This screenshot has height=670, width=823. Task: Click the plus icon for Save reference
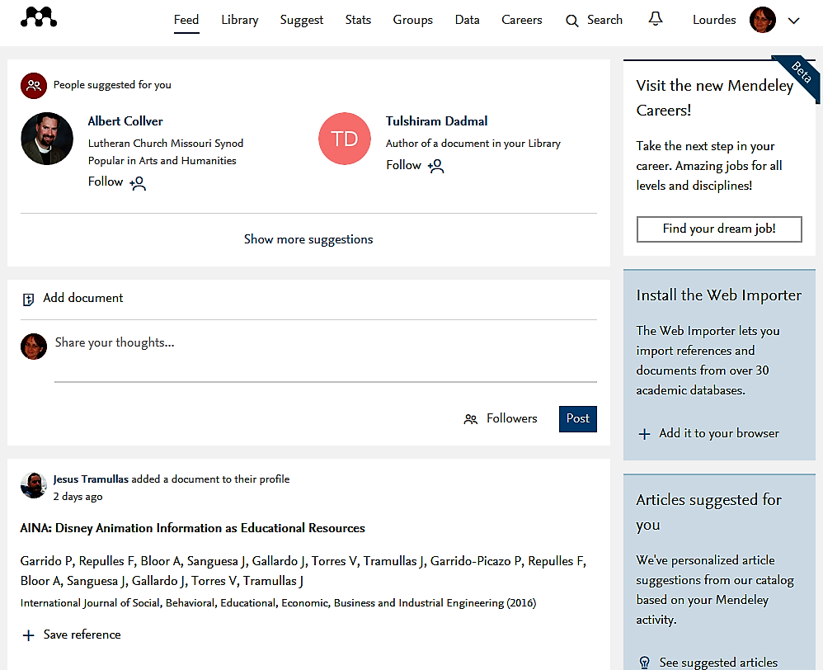coord(28,635)
